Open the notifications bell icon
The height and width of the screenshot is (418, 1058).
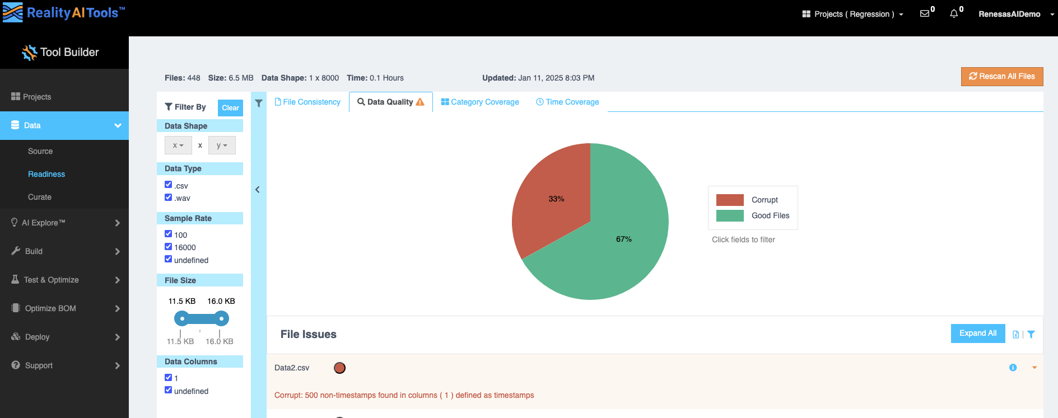click(954, 14)
